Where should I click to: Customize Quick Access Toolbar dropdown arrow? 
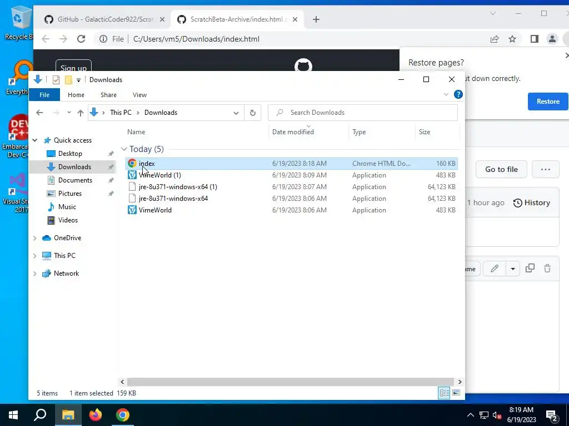pyautogui.click(x=78, y=80)
